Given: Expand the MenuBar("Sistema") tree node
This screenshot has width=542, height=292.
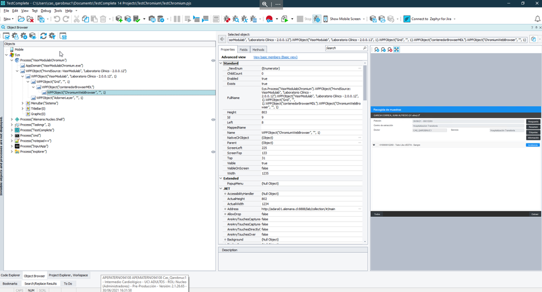Looking at the screenshot, I should (x=22, y=103).
